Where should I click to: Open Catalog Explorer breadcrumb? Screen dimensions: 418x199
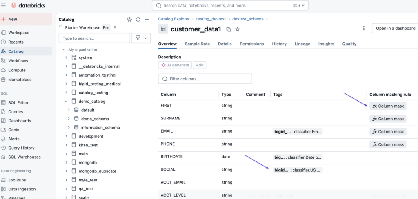(x=174, y=19)
